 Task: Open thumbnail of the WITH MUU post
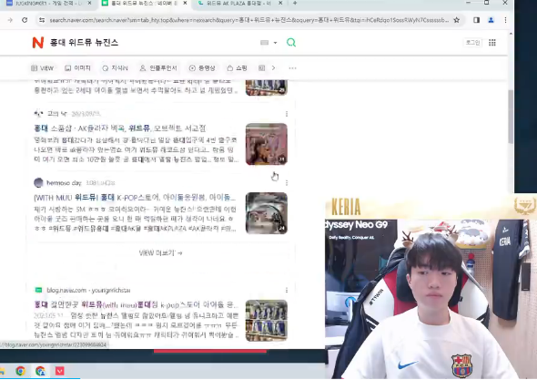(267, 213)
